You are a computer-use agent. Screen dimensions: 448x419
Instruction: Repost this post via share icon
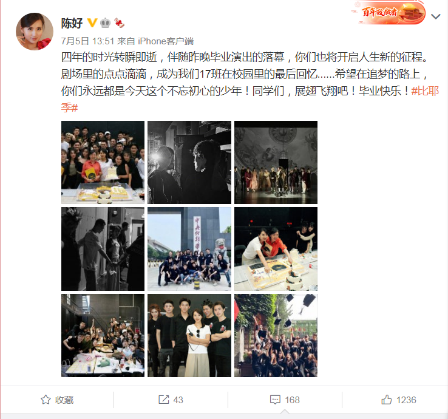coord(164,400)
